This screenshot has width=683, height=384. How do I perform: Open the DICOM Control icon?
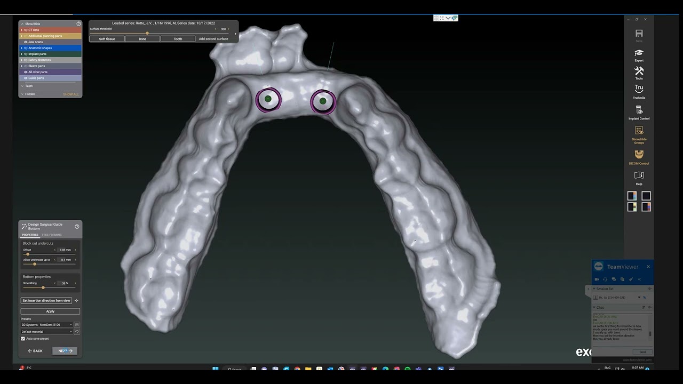[639, 154]
